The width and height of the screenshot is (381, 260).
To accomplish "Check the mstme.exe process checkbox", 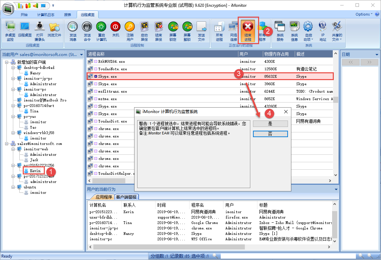I will click(x=96, y=99).
